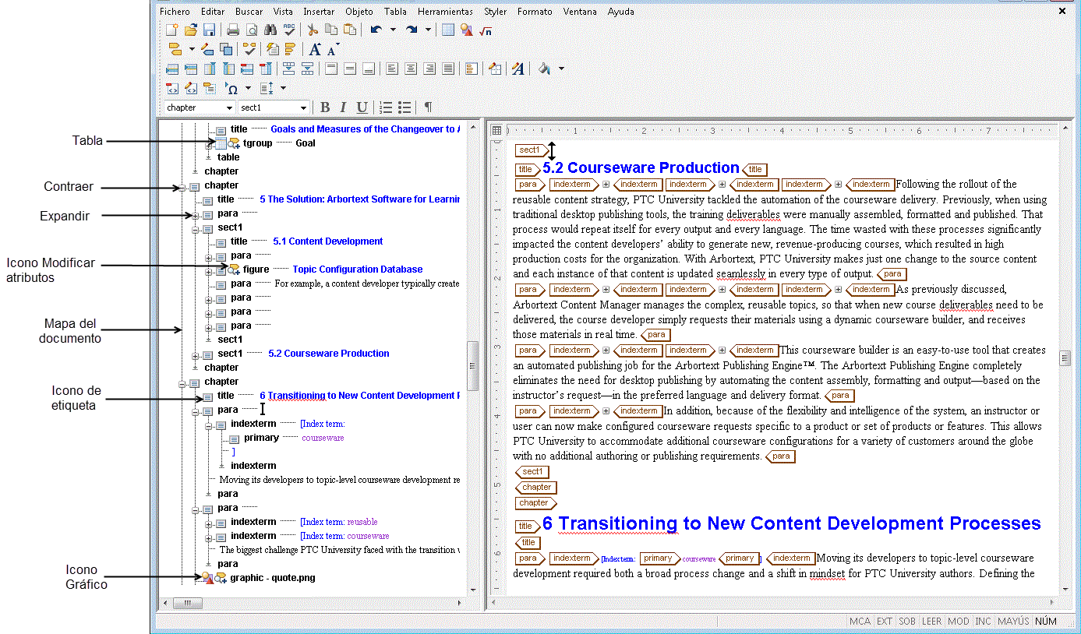The image size is (1081, 634).
Task: Open the Herramientas menu
Action: tap(445, 12)
